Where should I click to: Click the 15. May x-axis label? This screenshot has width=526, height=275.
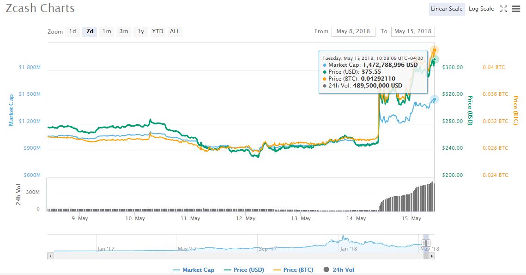coord(411,218)
